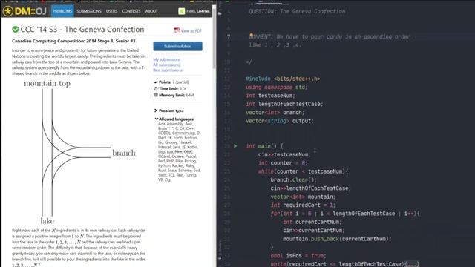Click the yellow lightbulb intention icon on line 7
This screenshot has width=475, height=267.
tap(251, 36)
